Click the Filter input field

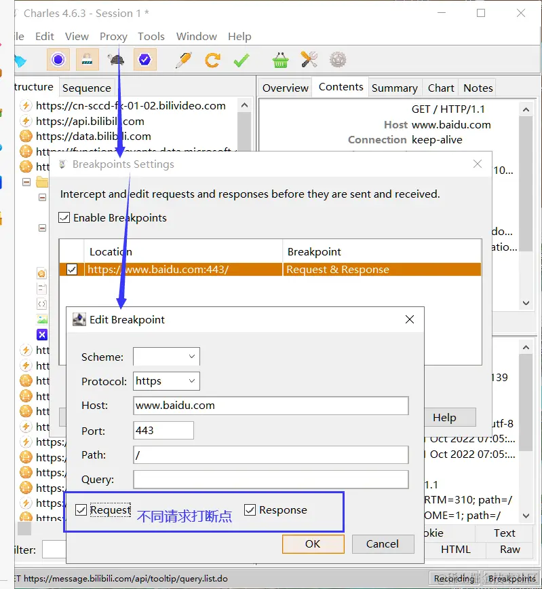pos(54,550)
